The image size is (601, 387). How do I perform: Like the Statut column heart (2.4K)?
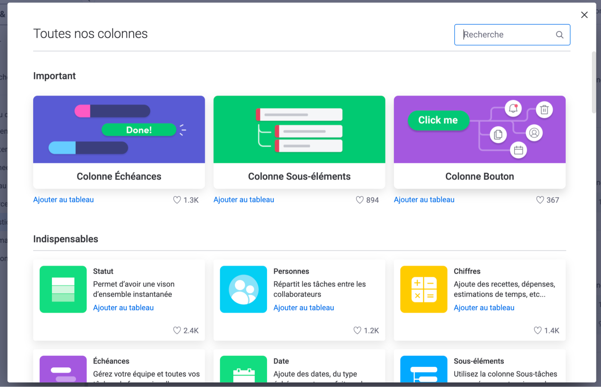177,331
